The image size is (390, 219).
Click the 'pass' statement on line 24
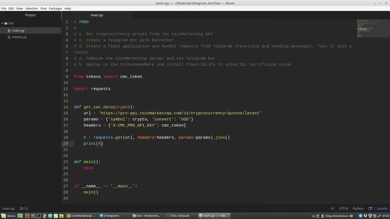click(x=88, y=168)
